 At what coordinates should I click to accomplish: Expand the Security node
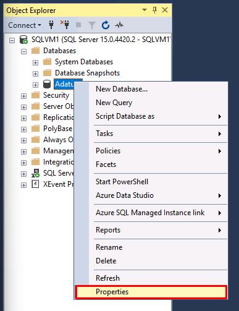[x=24, y=96]
